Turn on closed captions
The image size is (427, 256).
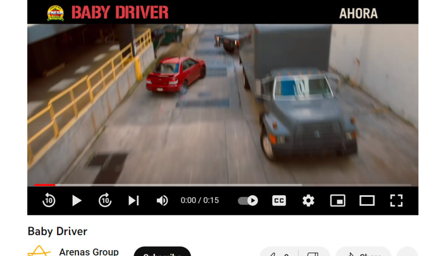coord(279,201)
